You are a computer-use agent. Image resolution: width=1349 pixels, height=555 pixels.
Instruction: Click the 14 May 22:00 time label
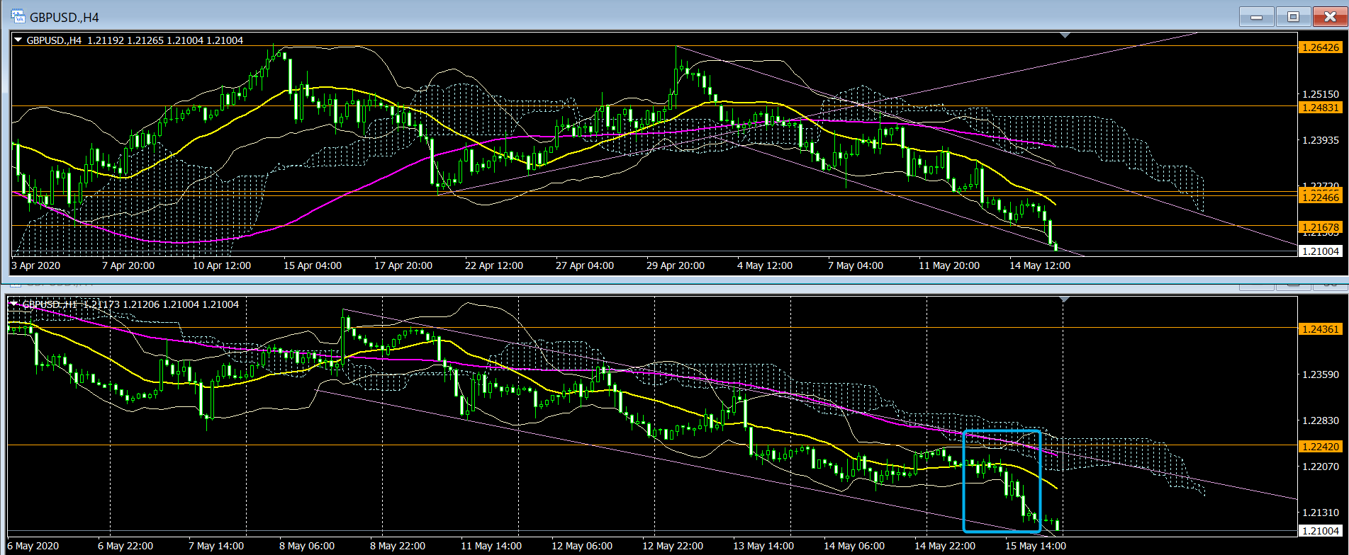pos(945,546)
